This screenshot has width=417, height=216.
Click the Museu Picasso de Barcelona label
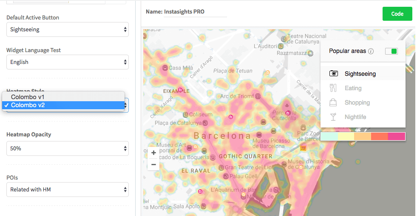tap(271, 144)
